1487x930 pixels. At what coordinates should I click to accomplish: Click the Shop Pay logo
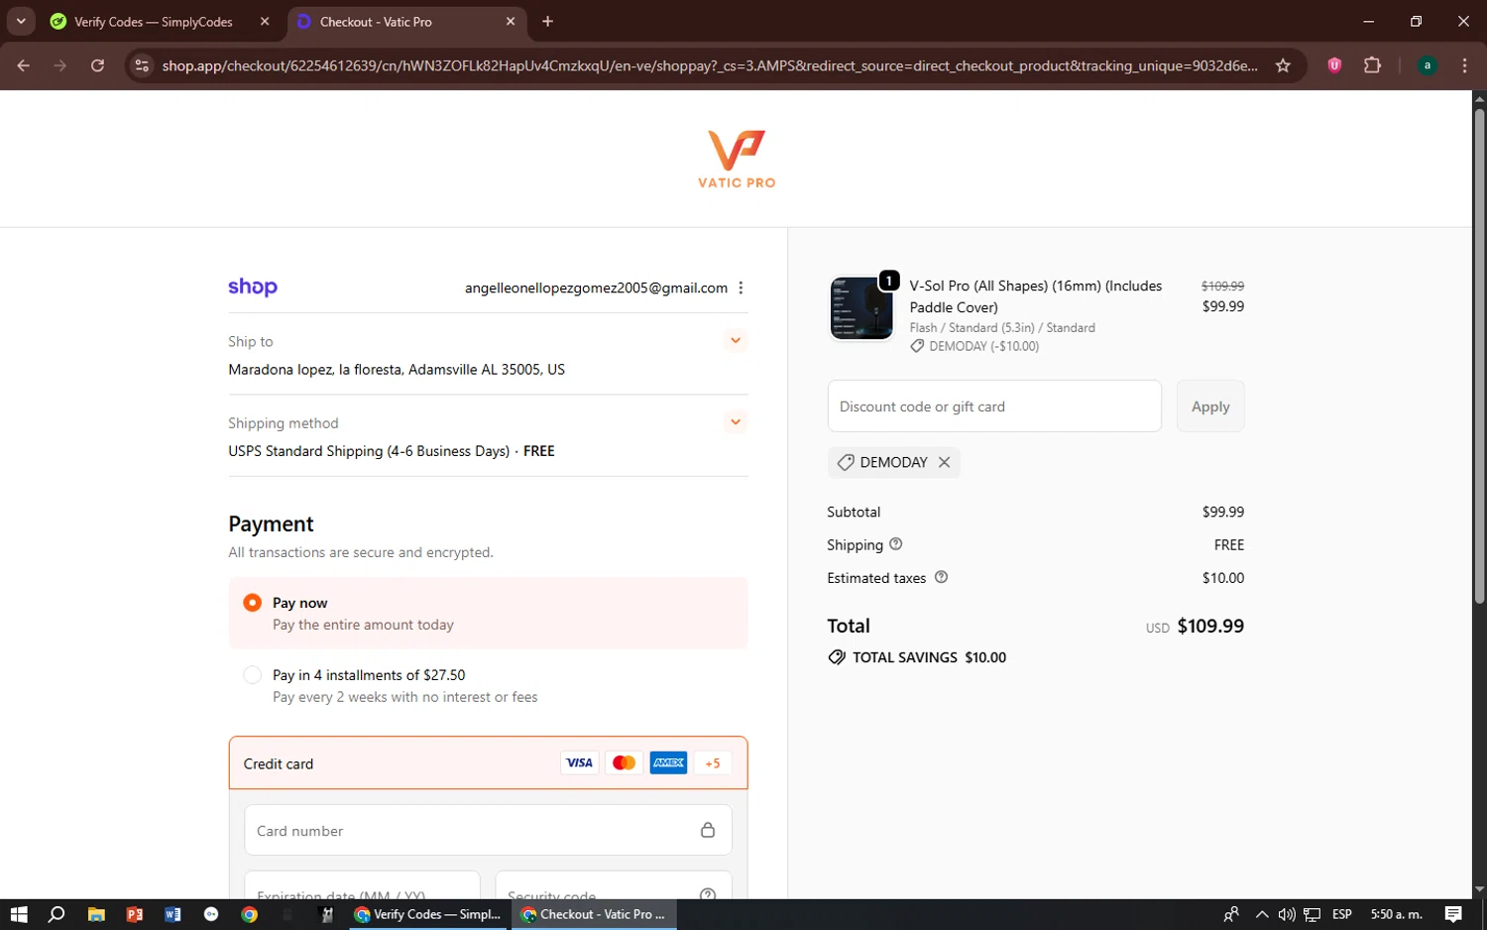click(x=253, y=287)
